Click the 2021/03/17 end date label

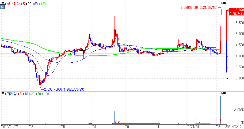pyautogui.click(x=234, y=127)
